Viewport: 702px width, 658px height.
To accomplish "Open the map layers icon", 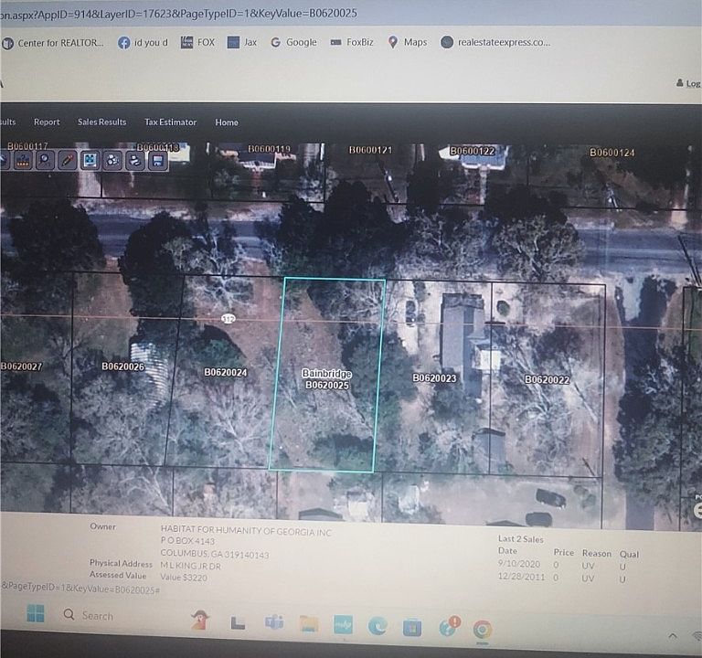I will [112, 161].
